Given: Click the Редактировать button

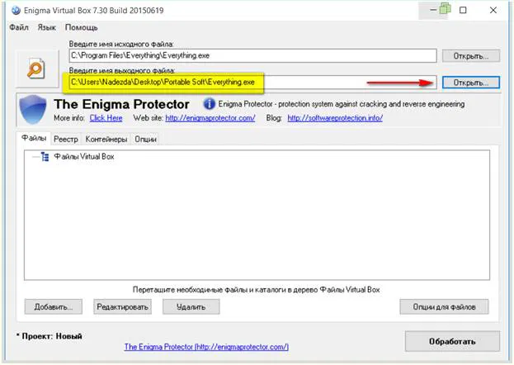Looking at the screenshot, I should [x=123, y=306].
